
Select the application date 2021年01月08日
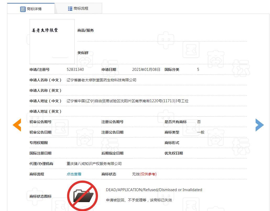tap(146, 70)
